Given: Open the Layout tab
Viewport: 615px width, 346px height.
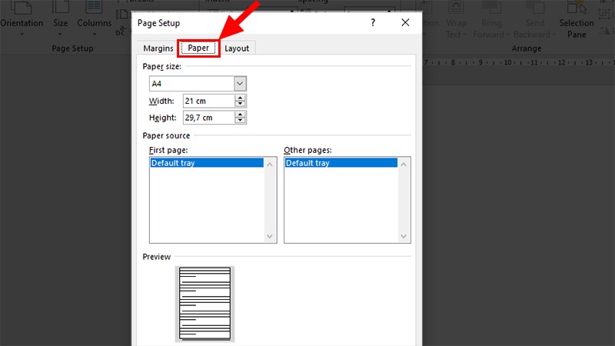Looking at the screenshot, I should point(237,48).
